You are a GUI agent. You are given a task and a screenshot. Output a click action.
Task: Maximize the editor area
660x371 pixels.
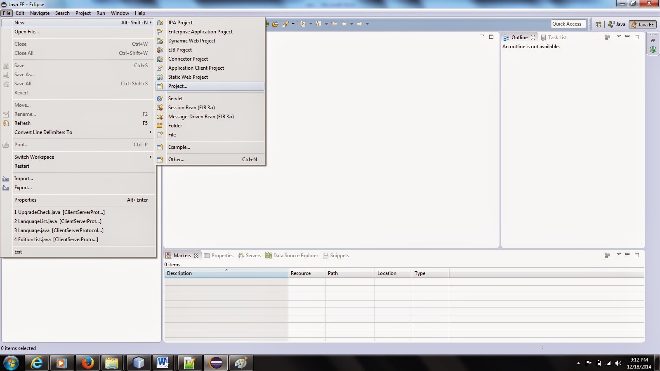click(491, 37)
